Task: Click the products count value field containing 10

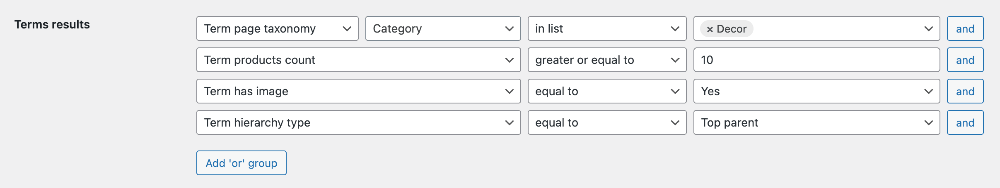Action: pos(816,60)
